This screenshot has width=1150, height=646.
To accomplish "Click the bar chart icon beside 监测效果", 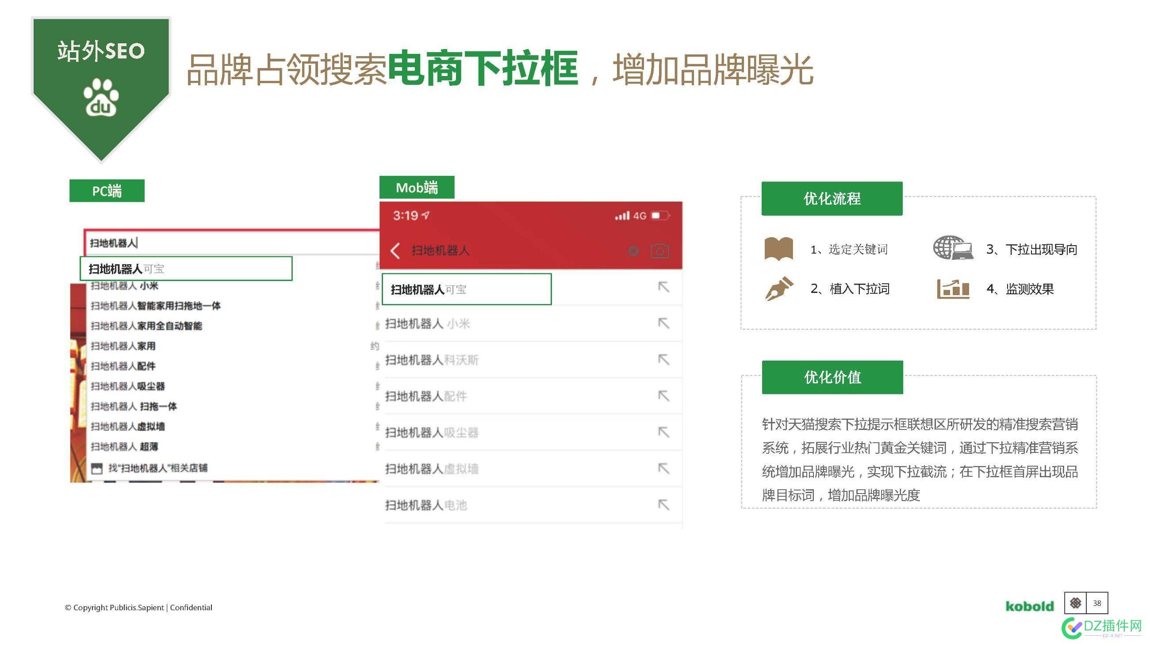I will [953, 289].
